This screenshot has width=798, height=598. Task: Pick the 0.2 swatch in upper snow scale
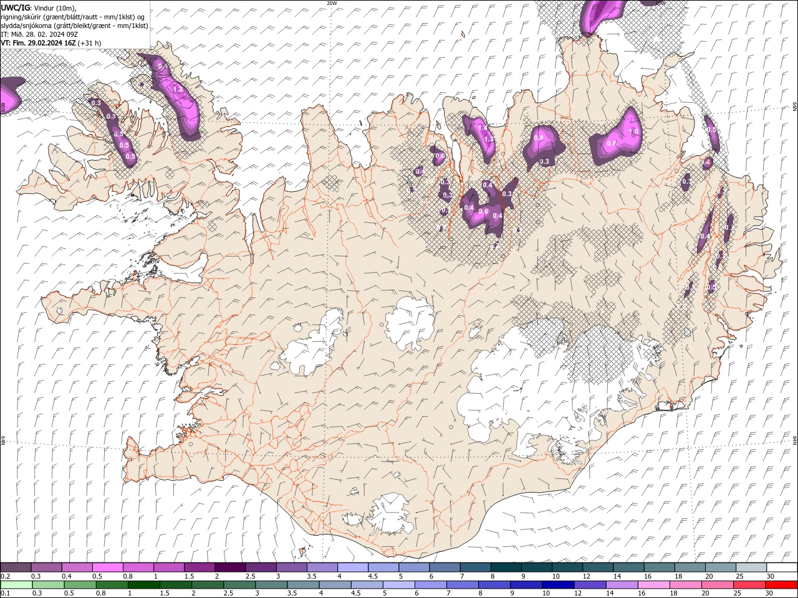[16, 567]
